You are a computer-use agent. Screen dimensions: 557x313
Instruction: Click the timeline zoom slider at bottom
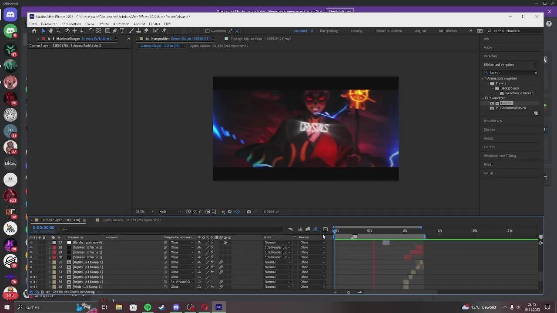pyautogui.click(x=348, y=292)
